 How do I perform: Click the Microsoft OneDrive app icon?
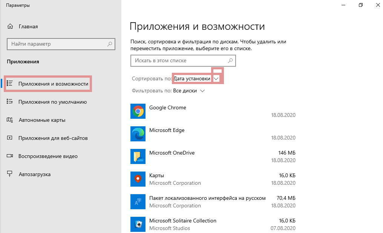point(138,156)
